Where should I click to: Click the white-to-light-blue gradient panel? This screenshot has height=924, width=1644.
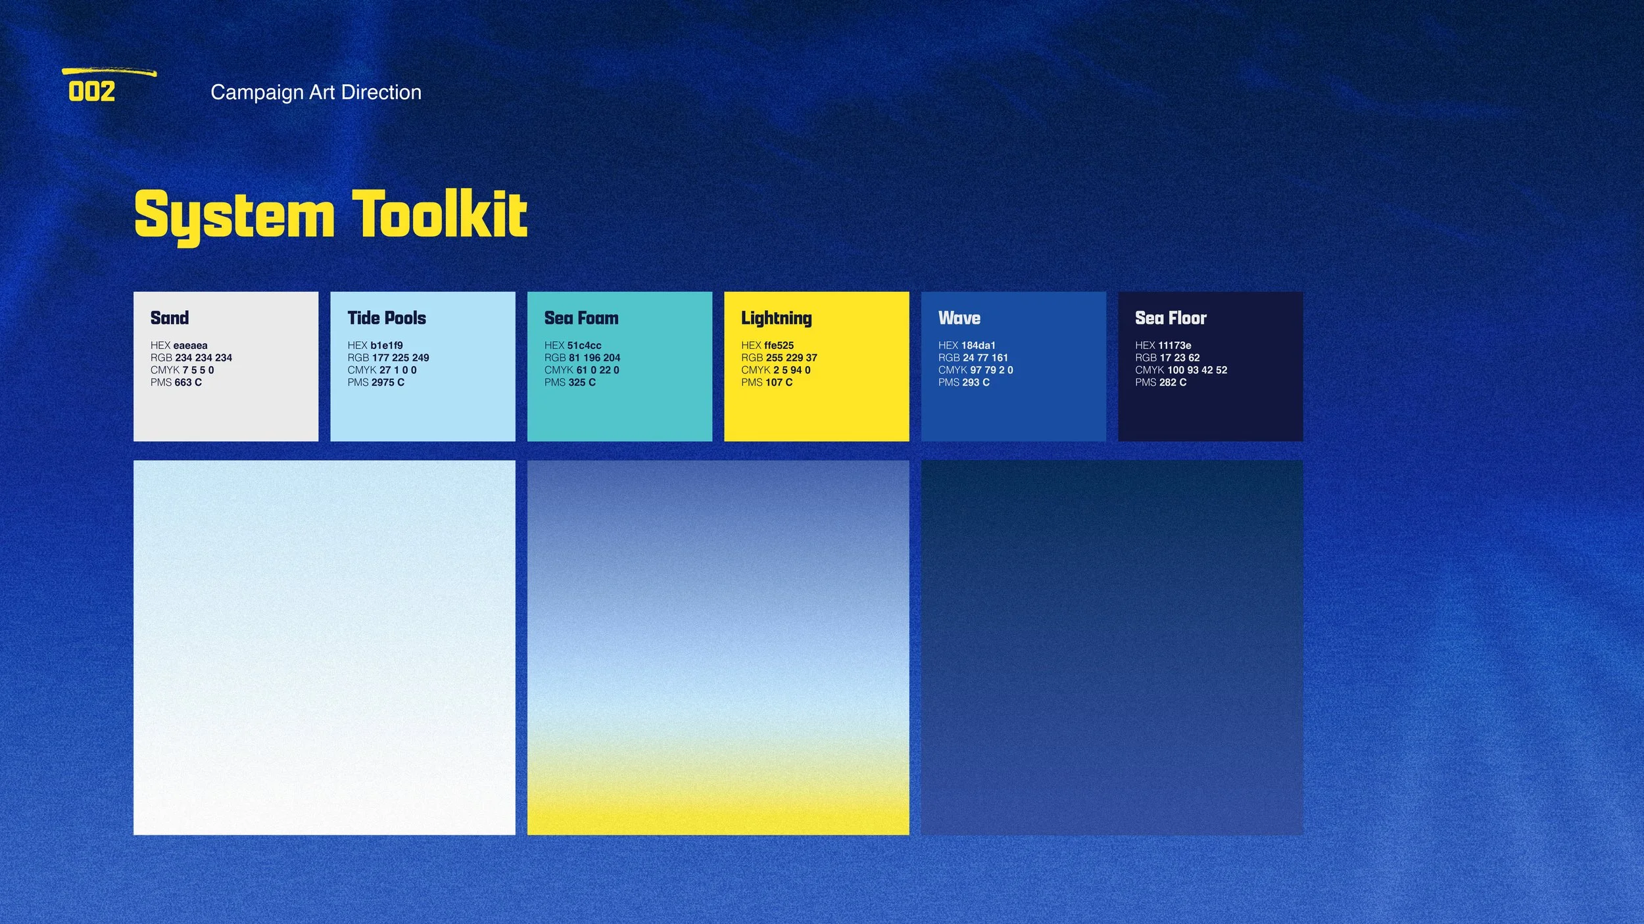(324, 647)
